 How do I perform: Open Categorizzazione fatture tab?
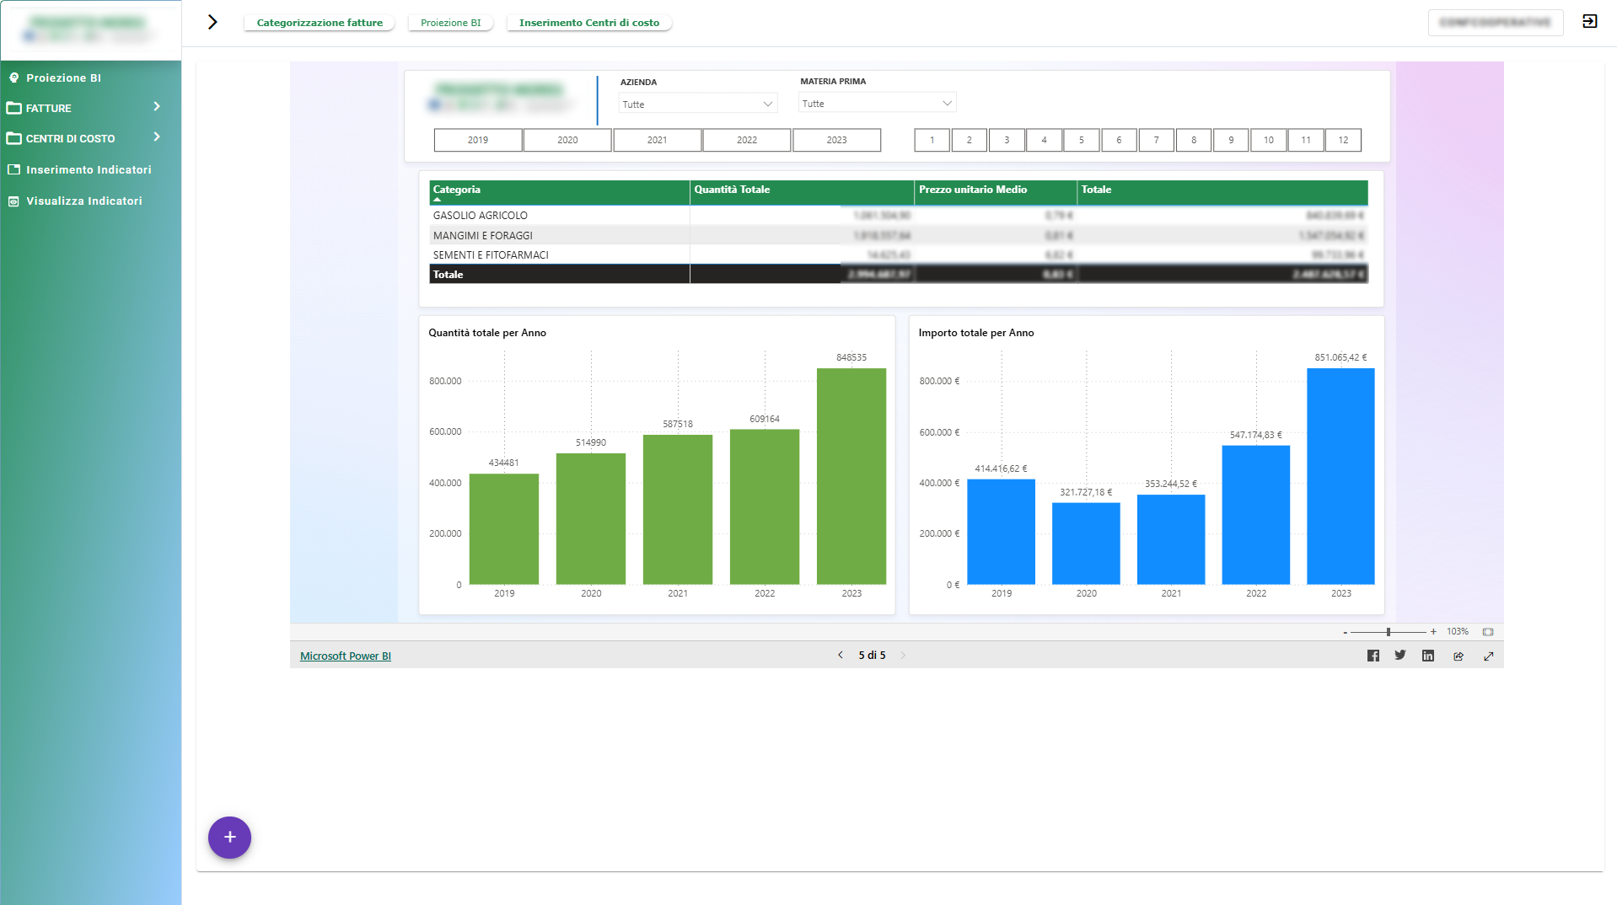point(319,23)
